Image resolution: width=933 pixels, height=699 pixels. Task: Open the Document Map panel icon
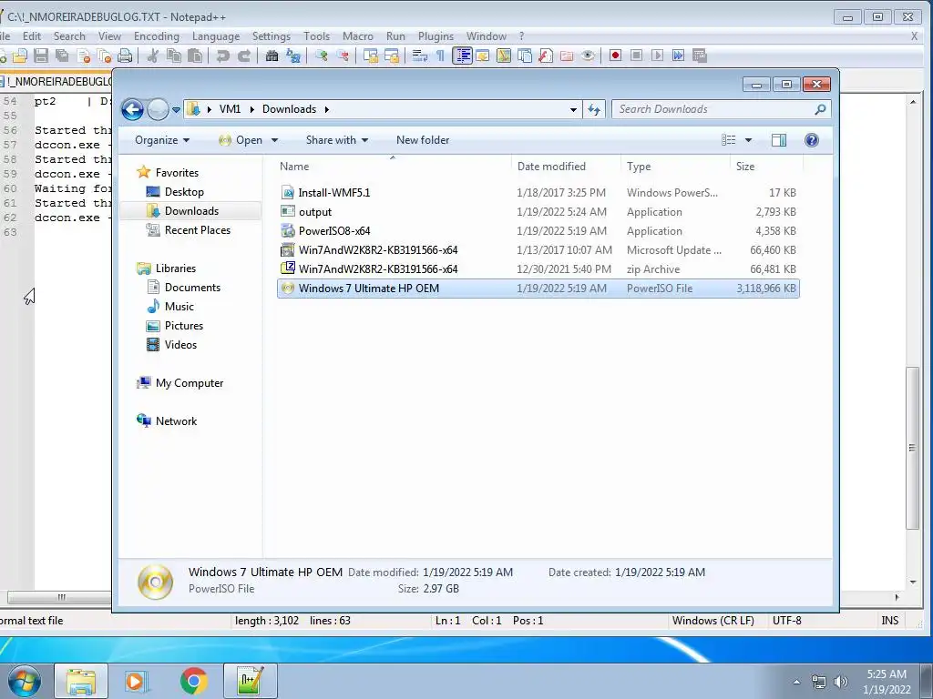503,56
